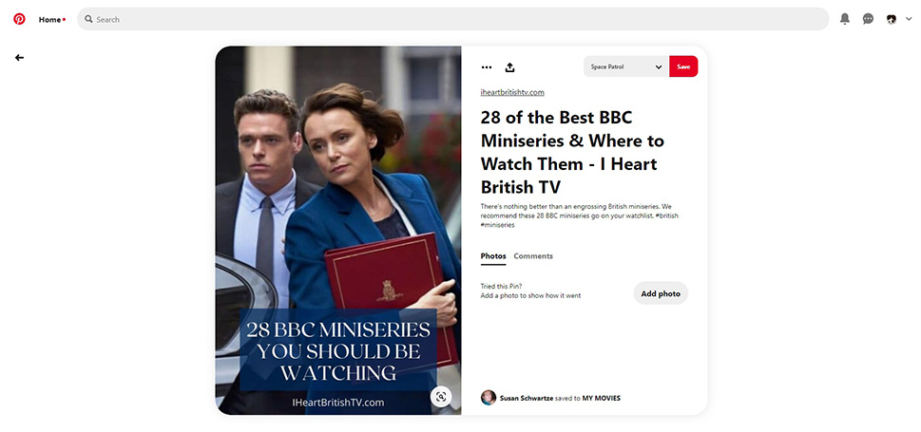Expand the accounts chevron next to avatar

(x=909, y=19)
